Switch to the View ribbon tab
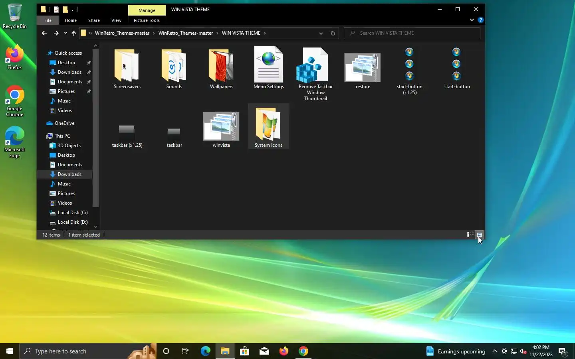This screenshot has height=359, width=575. point(116,20)
